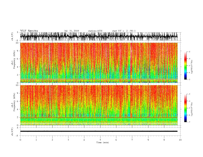Click time axis tick label "7"
Screen dimensions: 203x157
point(132,140)
